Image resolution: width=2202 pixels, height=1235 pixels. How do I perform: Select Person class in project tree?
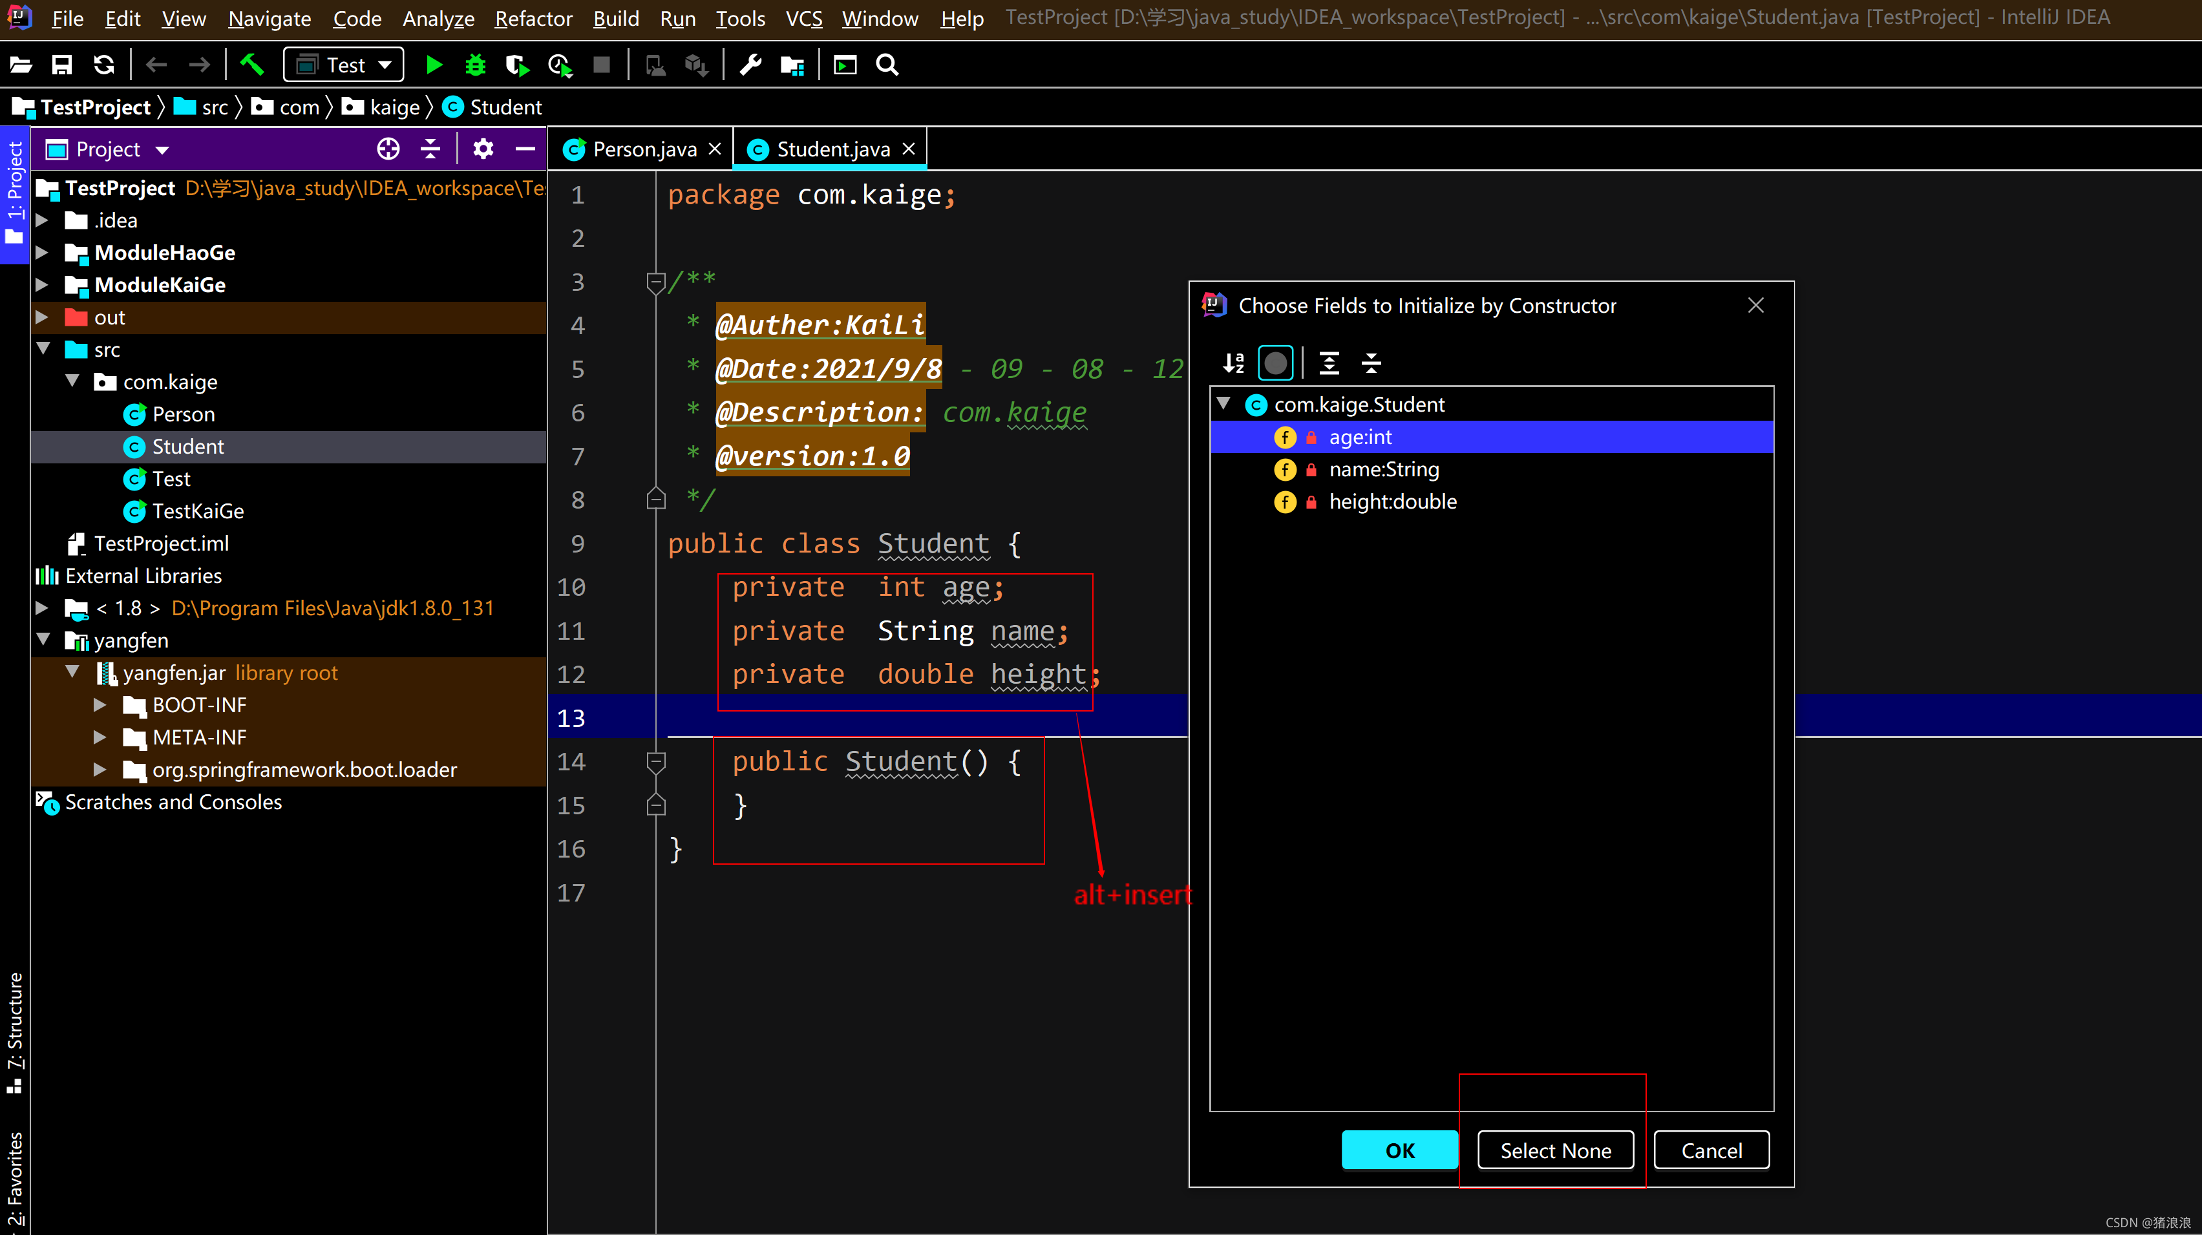(183, 414)
